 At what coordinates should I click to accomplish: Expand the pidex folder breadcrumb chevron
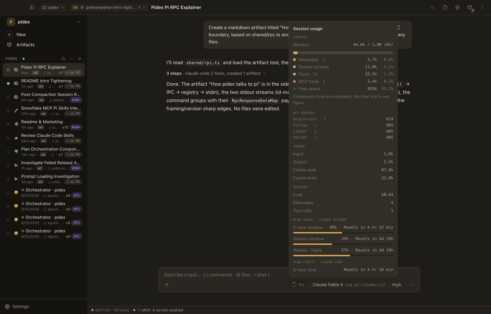point(62,8)
